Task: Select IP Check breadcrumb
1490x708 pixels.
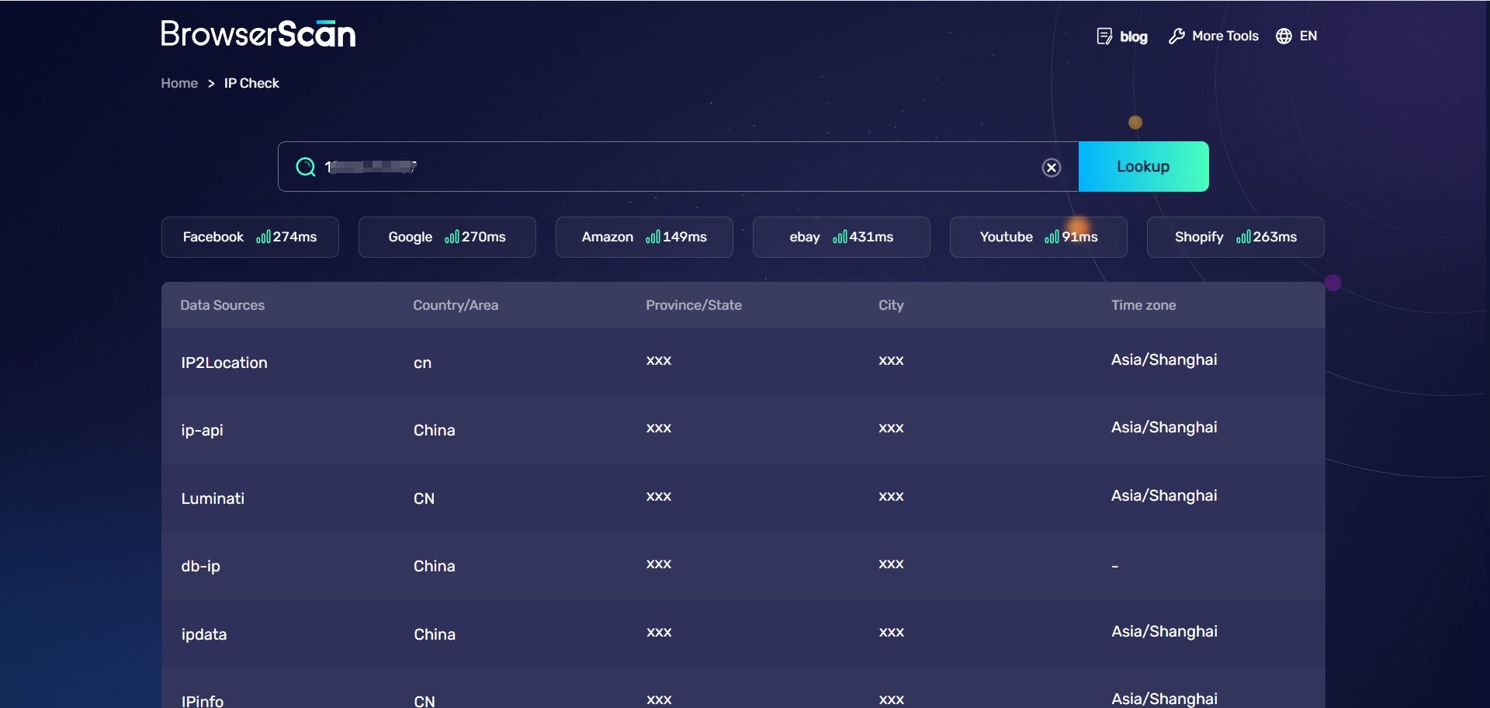Action: tap(251, 83)
